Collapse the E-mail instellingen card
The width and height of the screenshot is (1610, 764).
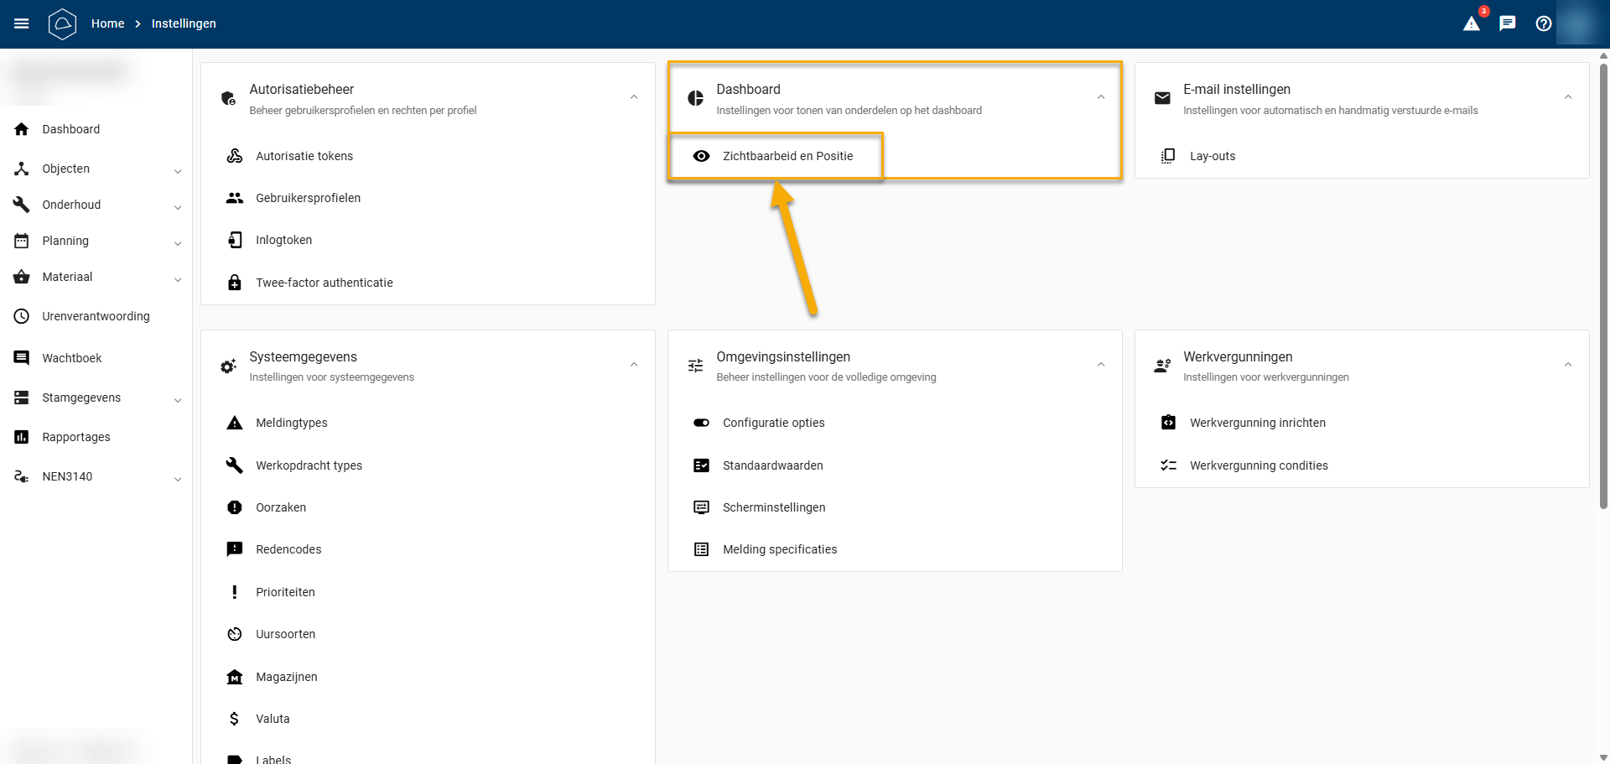1567,97
